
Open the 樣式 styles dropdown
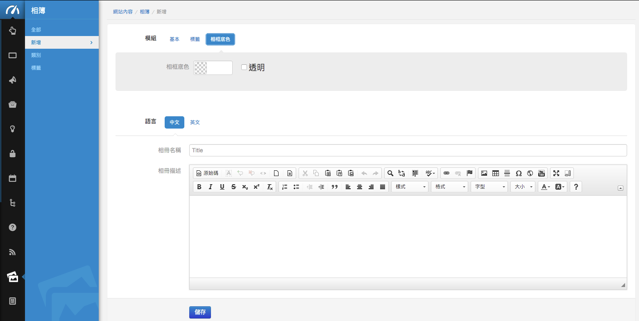(x=410, y=187)
